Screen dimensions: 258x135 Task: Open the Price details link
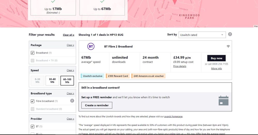point(180,66)
